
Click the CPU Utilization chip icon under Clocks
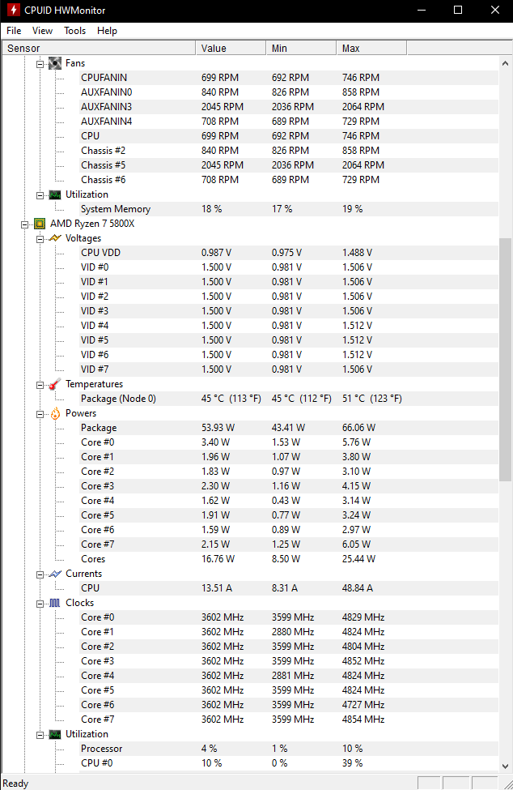click(x=55, y=735)
